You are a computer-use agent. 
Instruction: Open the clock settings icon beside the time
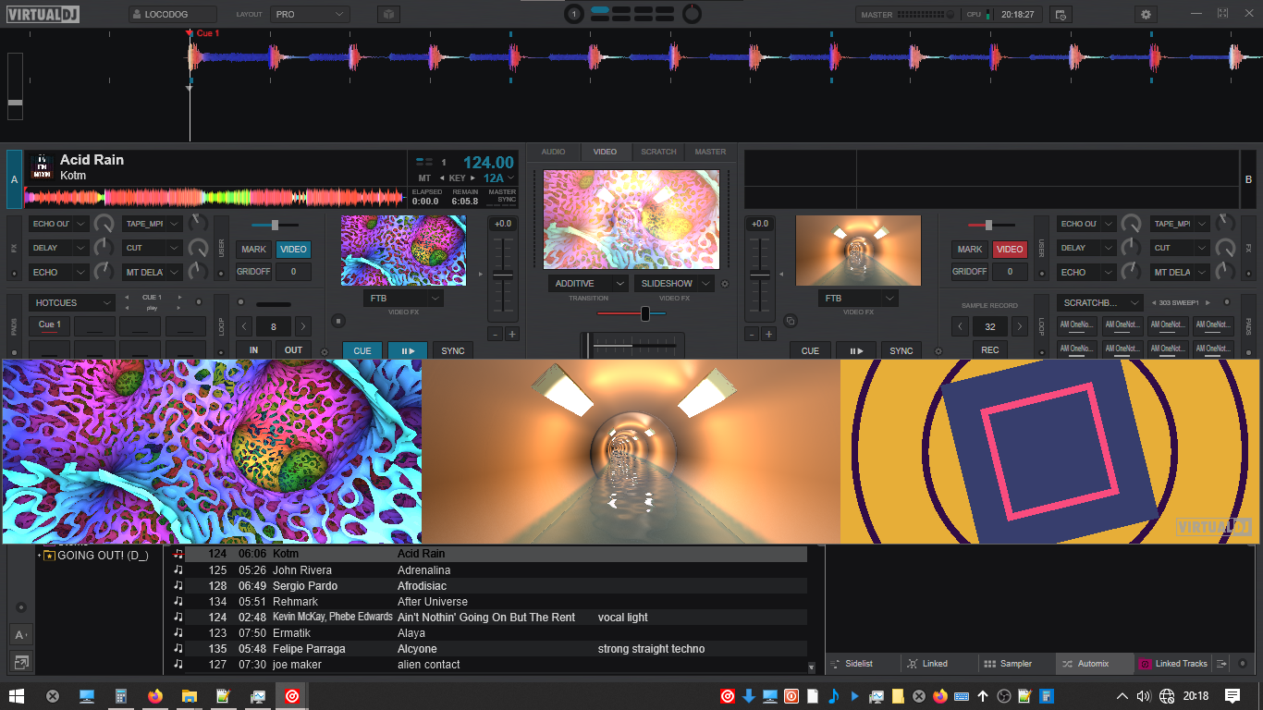click(1061, 15)
